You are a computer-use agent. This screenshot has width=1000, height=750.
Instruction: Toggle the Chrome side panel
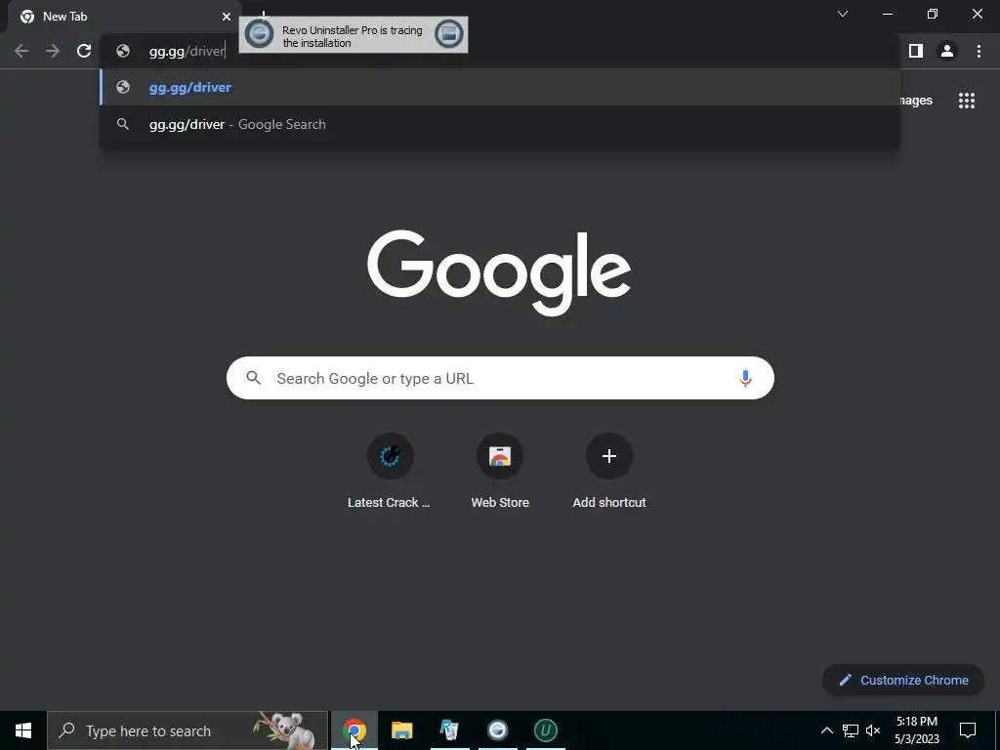click(916, 51)
